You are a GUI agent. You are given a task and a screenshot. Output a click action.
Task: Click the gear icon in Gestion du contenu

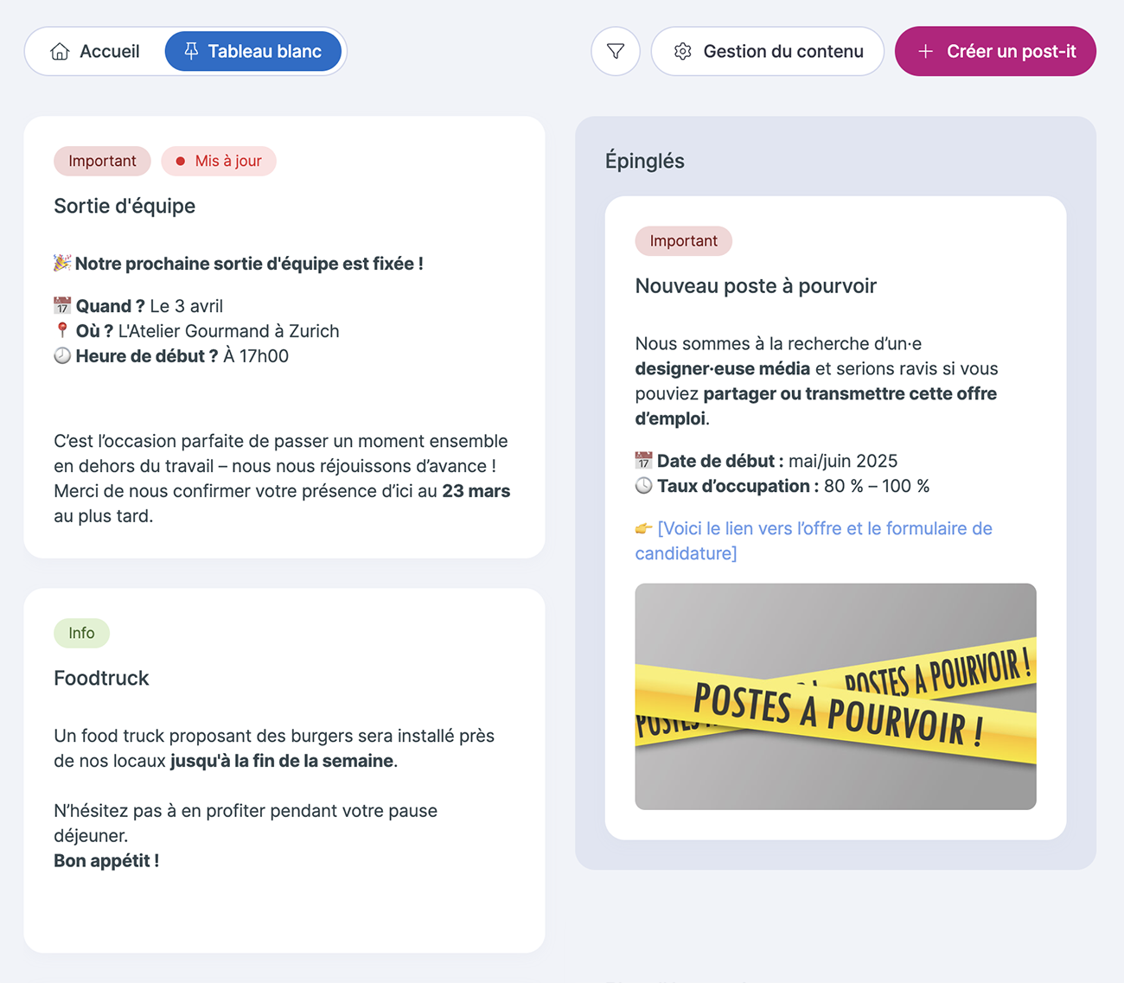pos(682,52)
